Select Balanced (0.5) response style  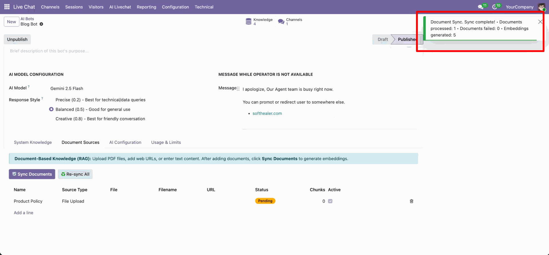(x=51, y=109)
